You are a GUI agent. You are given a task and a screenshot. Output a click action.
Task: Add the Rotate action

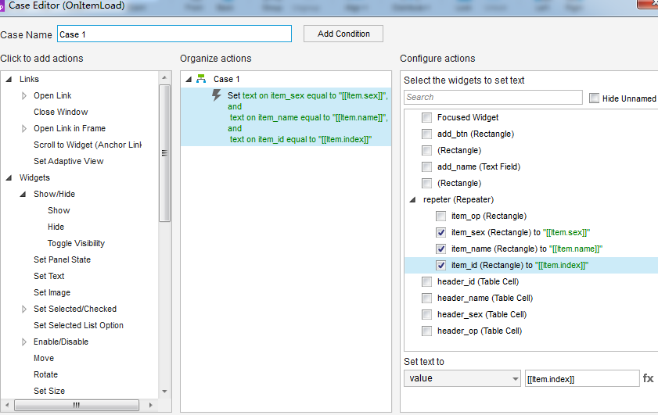tap(45, 374)
